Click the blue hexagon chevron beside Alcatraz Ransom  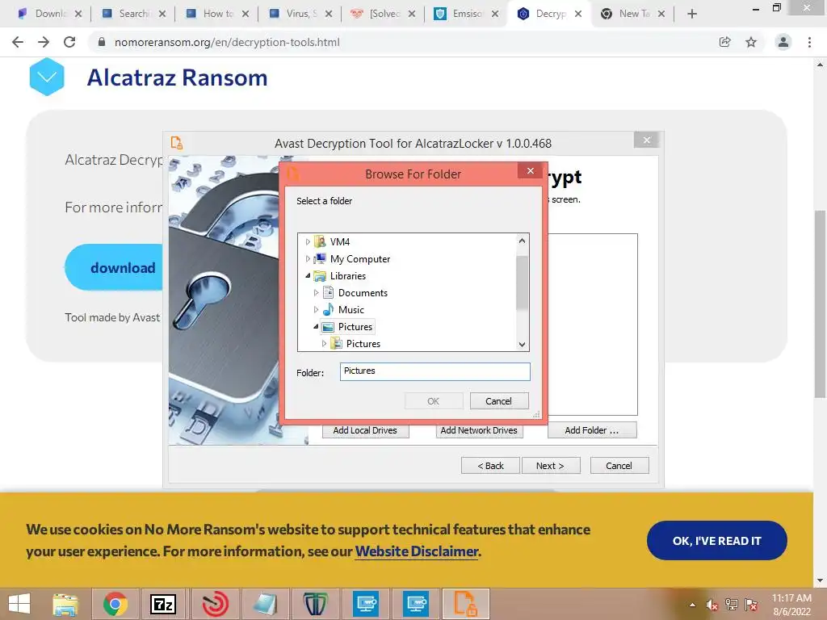46,77
